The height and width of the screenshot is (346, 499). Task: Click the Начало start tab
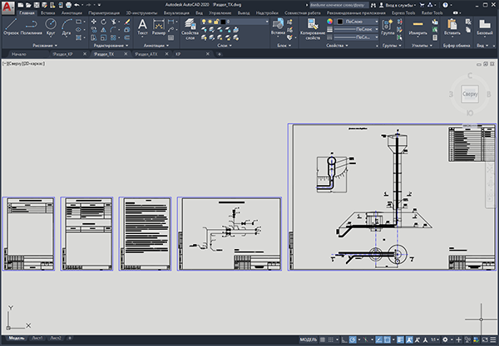coord(19,54)
